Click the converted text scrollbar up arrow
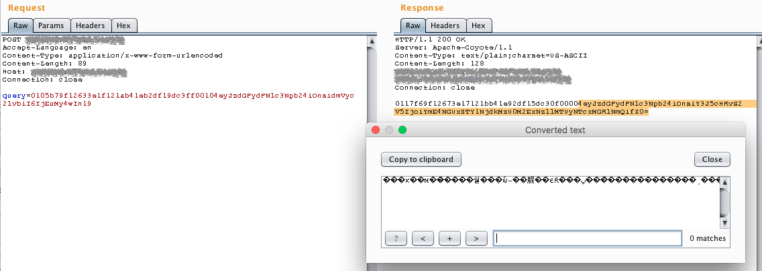 (724, 181)
